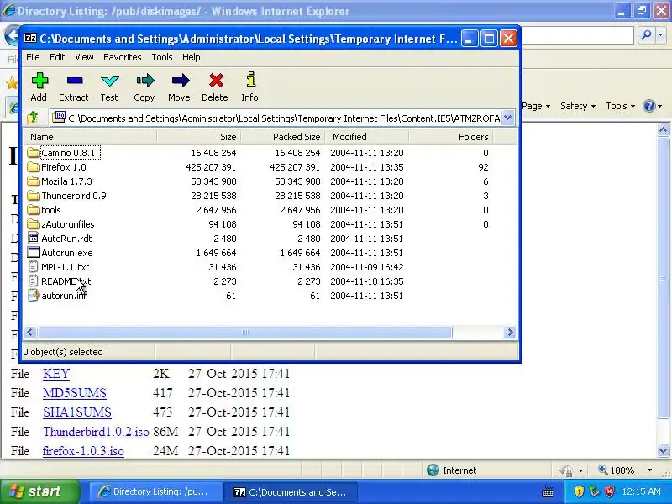Switch to the Directory Listing taskbar button
The width and height of the screenshot is (672, 504).
coord(155,492)
